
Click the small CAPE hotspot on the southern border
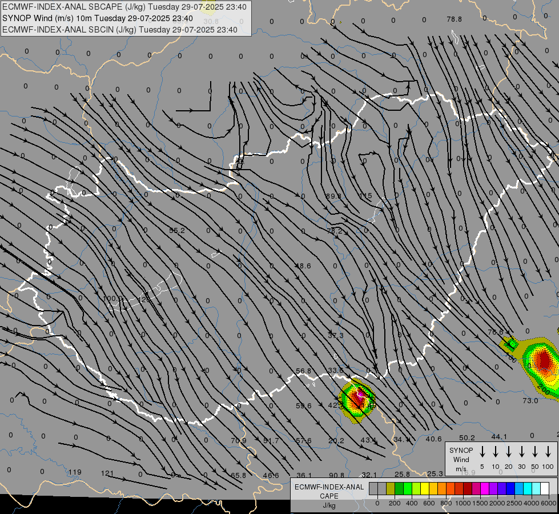point(357,399)
